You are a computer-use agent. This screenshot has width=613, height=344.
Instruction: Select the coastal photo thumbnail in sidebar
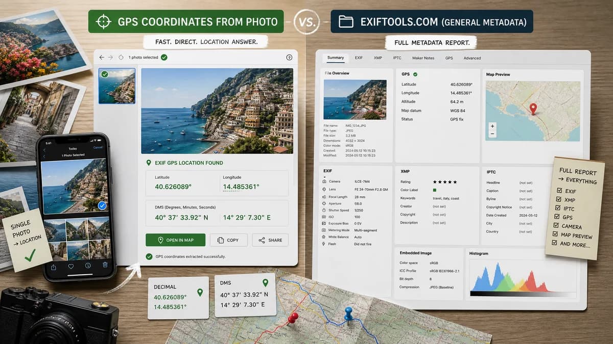point(117,86)
